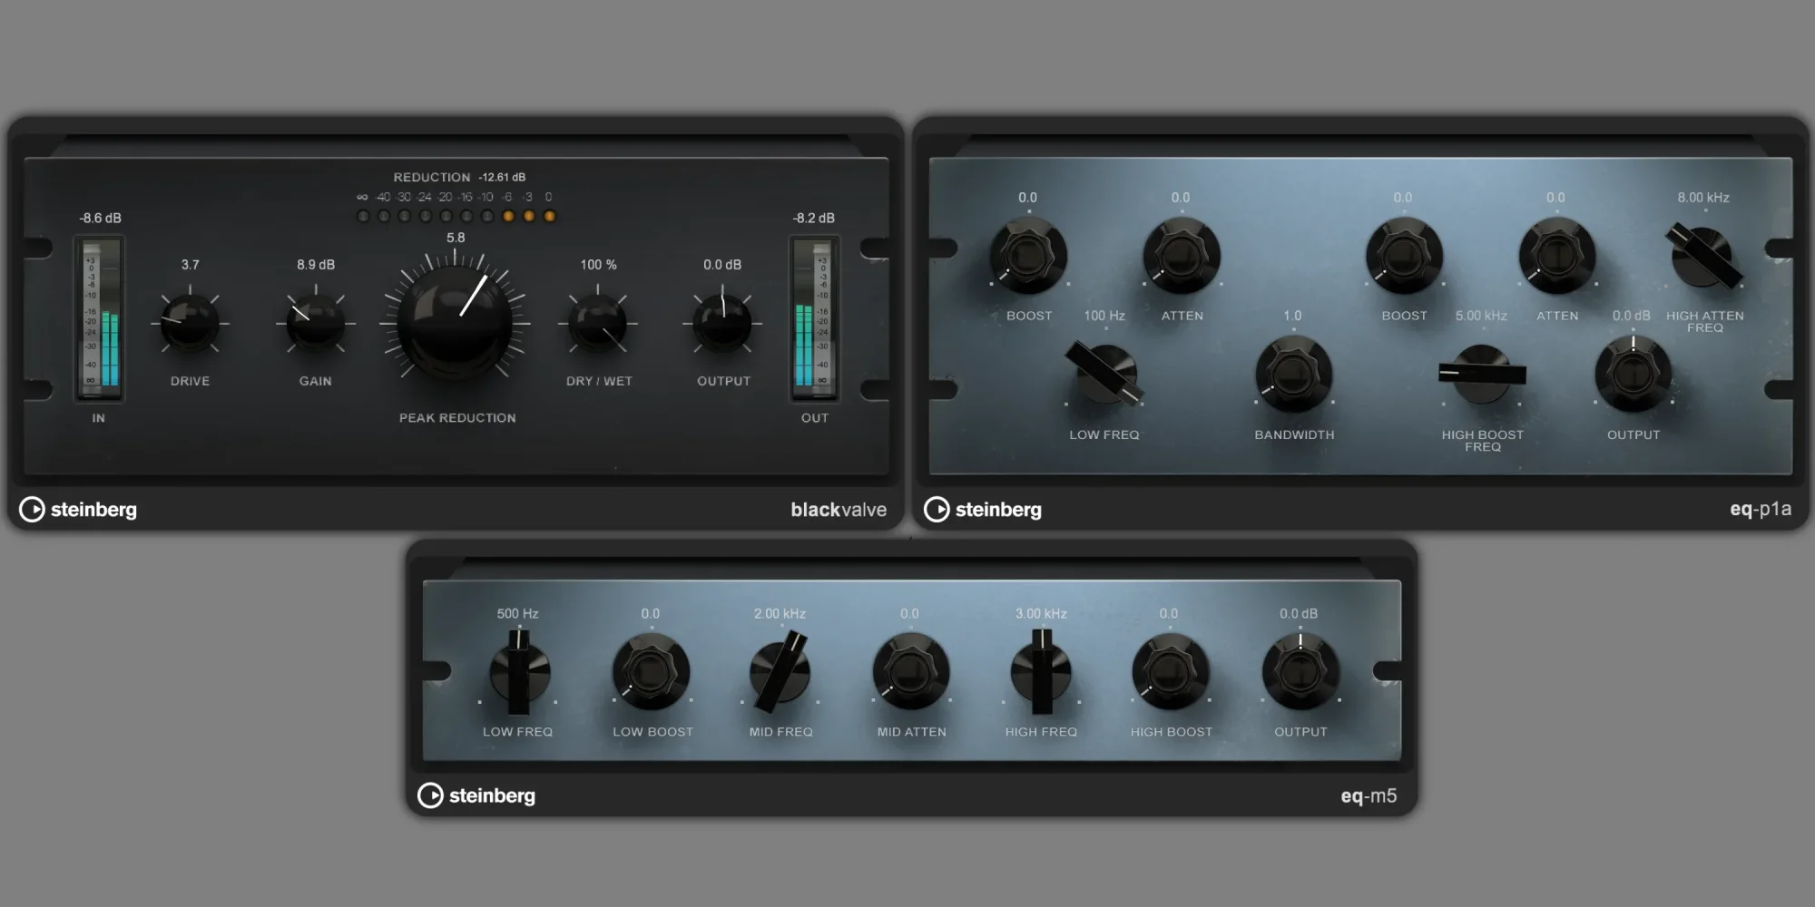Viewport: 1815px width, 907px height.
Task: Adjust the OUTPUT knob on Black Valve
Action: (x=722, y=324)
